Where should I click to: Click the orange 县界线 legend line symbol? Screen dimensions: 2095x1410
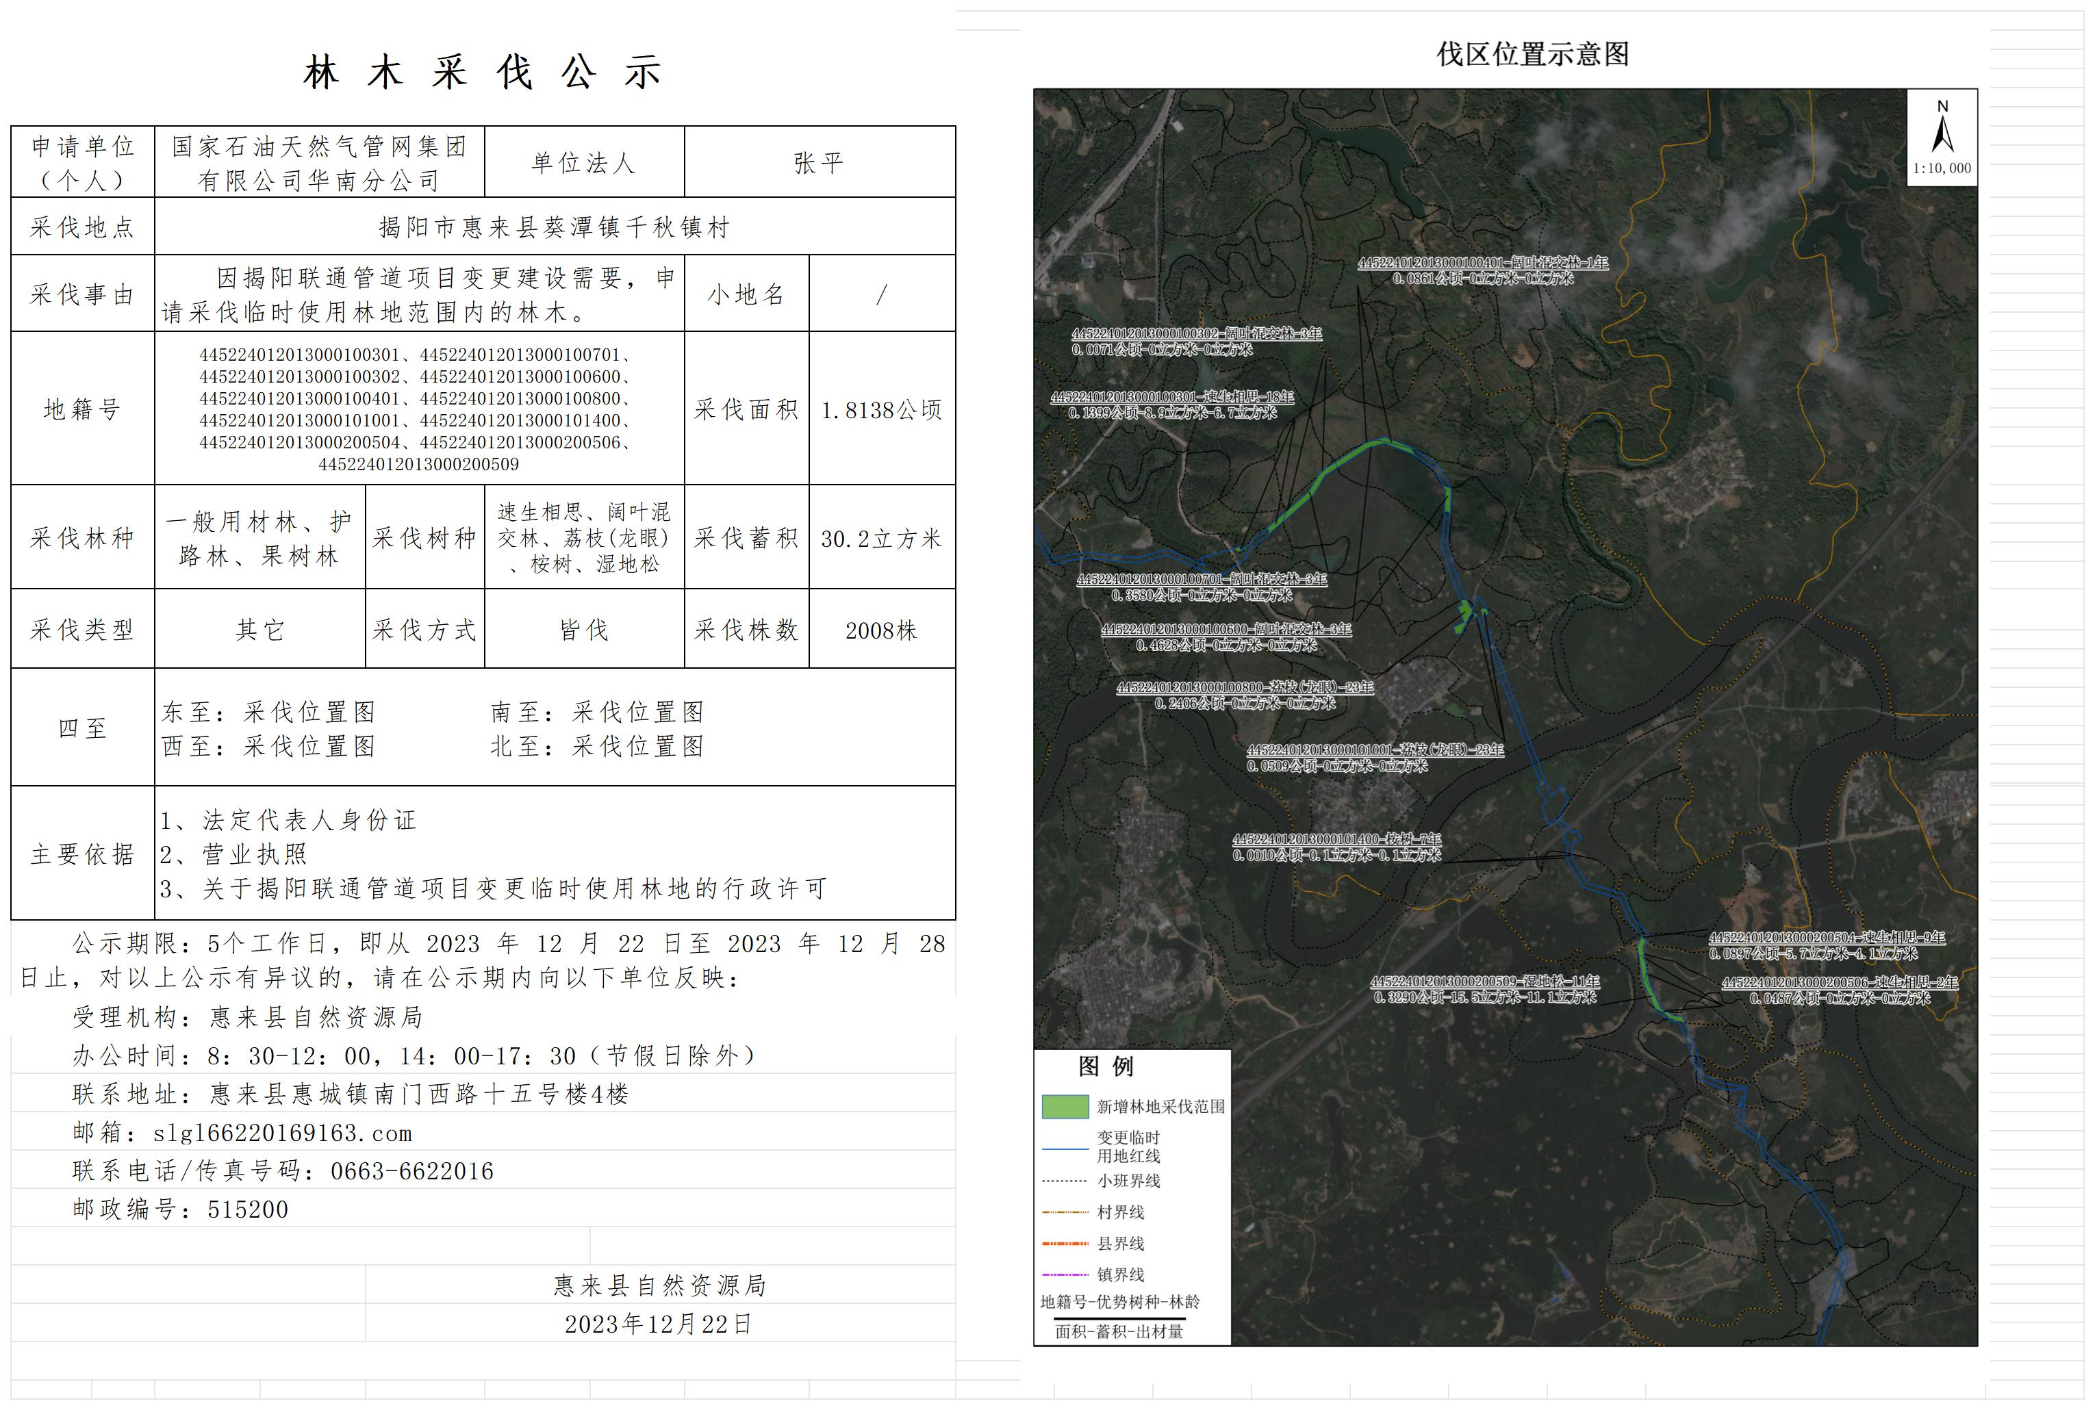click(x=1065, y=1244)
